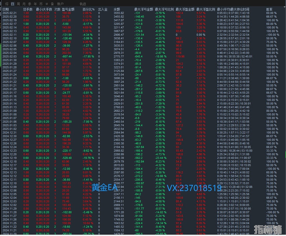The height and width of the screenshot is (236, 286).
Task: Click the balance value 1643.52
Action: (x=119, y=223)
